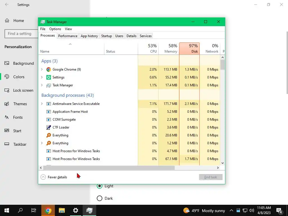
Task: Open the Windows Start menu
Action: (7, 210)
